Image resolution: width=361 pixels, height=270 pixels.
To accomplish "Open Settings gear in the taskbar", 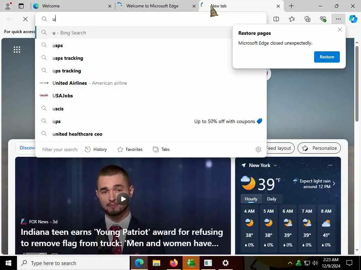I will (225, 263).
